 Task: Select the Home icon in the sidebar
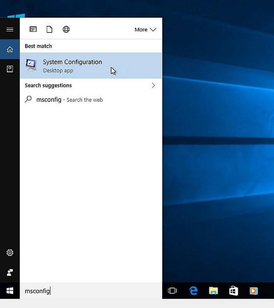pos(10,49)
